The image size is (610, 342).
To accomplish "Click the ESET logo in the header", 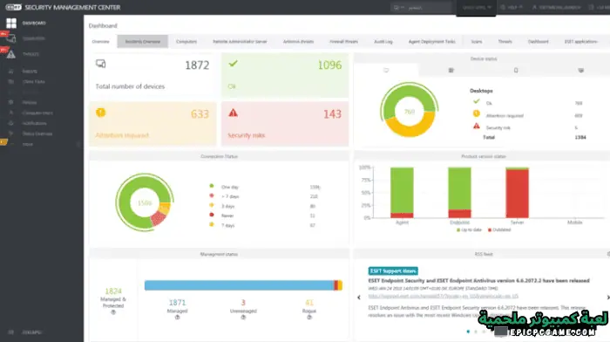I will tap(14, 7).
